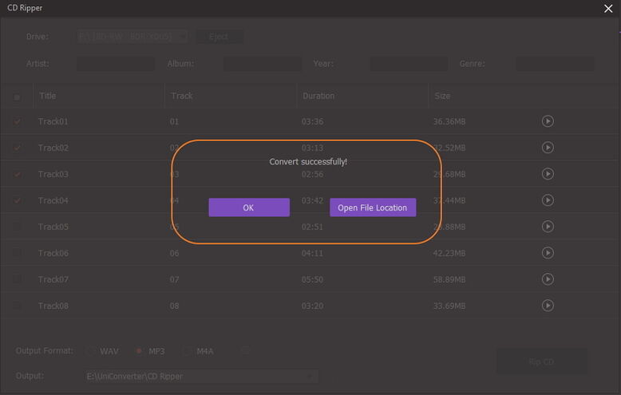Screen dimensions: 621x395
Task: Select the Track06 title
Action: pyautogui.click(x=53, y=253)
